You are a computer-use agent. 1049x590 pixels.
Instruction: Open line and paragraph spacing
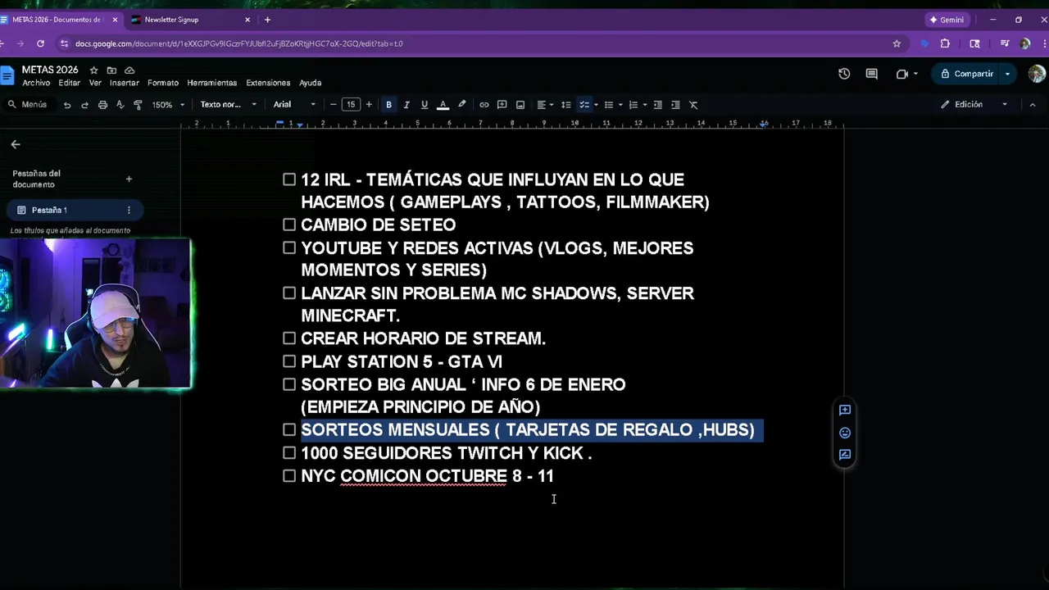pos(565,105)
